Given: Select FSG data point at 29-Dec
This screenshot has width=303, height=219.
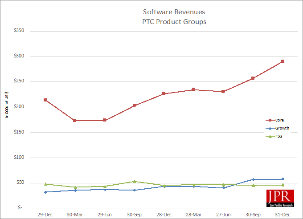Looking at the screenshot, I should coord(45,184).
